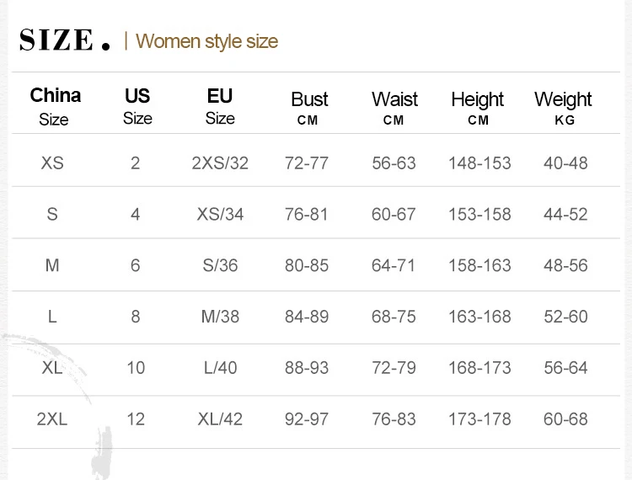
Task: Click the Bust CM column header
Action: pyautogui.click(x=308, y=108)
